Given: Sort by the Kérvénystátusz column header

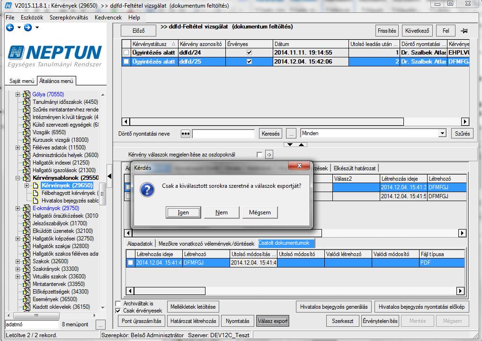Looking at the screenshot, I should (154, 44).
